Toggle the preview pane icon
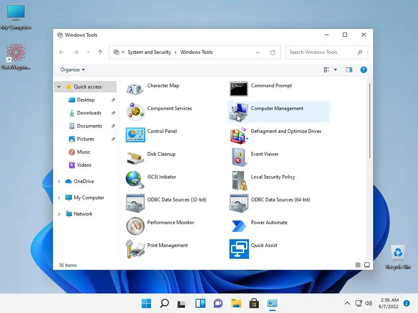The image size is (418, 313). click(349, 70)
